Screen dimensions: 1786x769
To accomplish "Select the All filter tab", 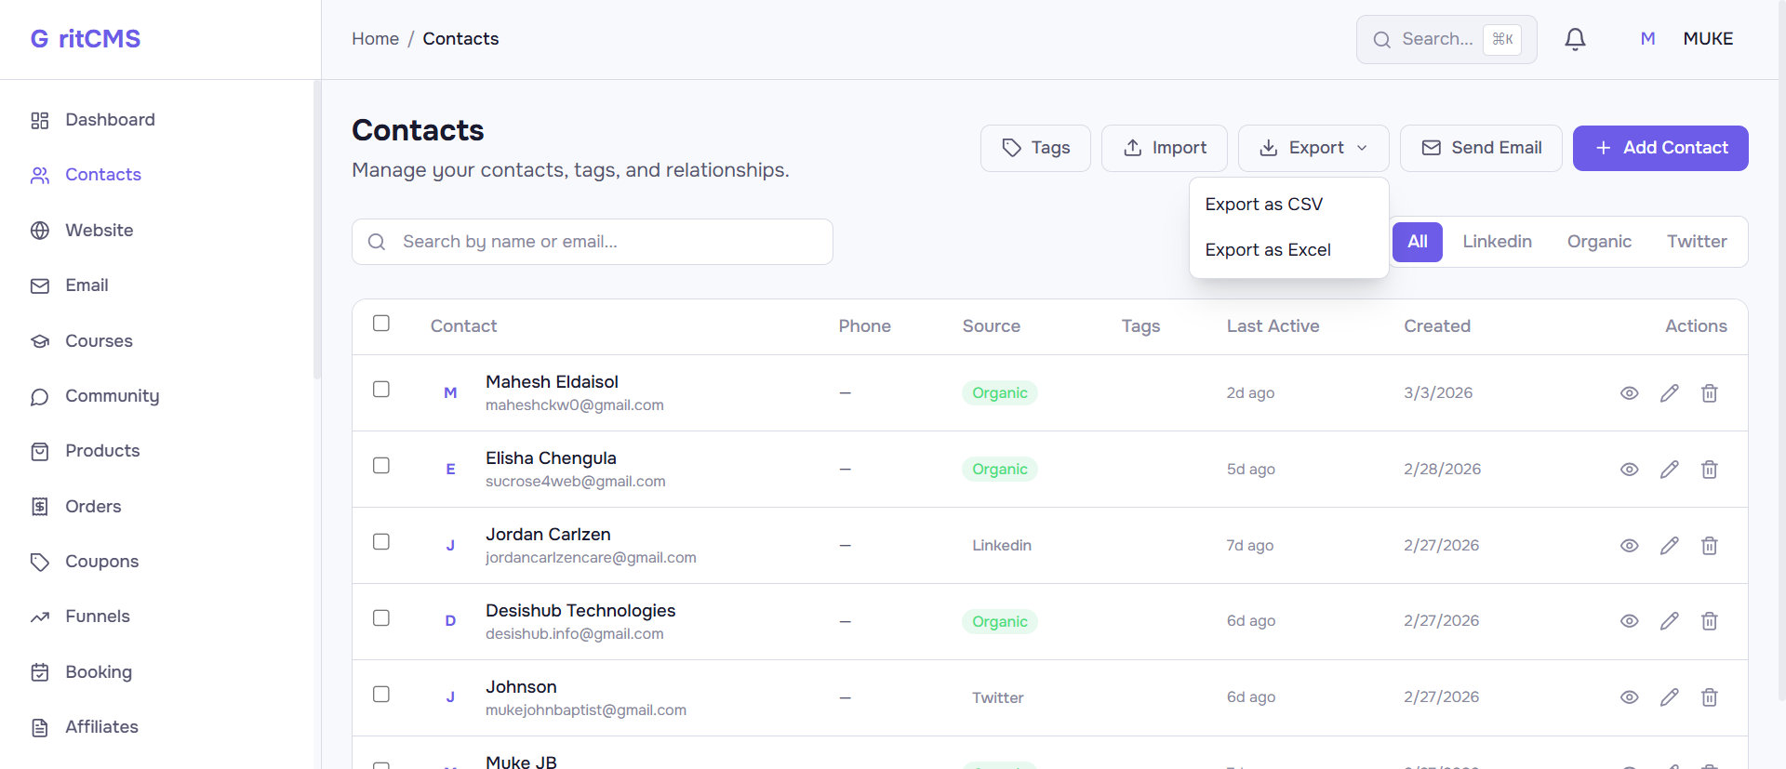I will [x=1418, y=242].
